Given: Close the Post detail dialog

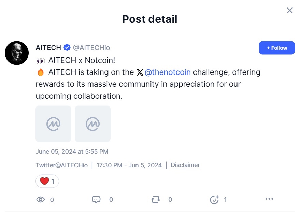Looking at the screenshot, I should (289, 10).
